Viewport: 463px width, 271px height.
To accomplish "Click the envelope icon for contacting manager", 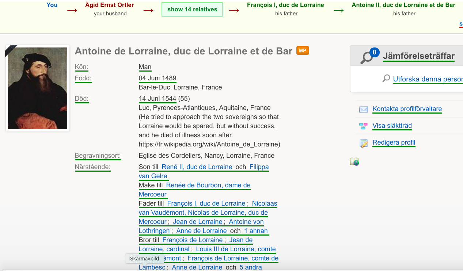I will pyautogui.click(x=364, y=109).
